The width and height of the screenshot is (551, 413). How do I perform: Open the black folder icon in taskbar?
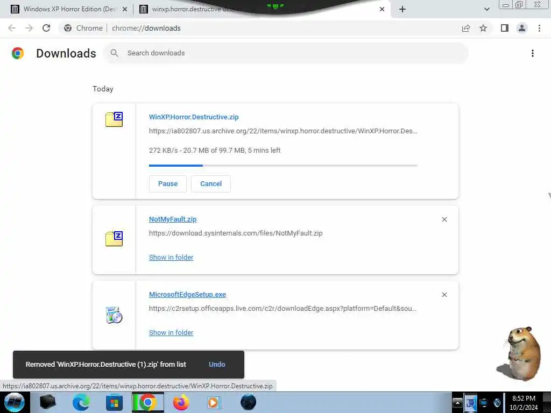[x=47, y=402]
